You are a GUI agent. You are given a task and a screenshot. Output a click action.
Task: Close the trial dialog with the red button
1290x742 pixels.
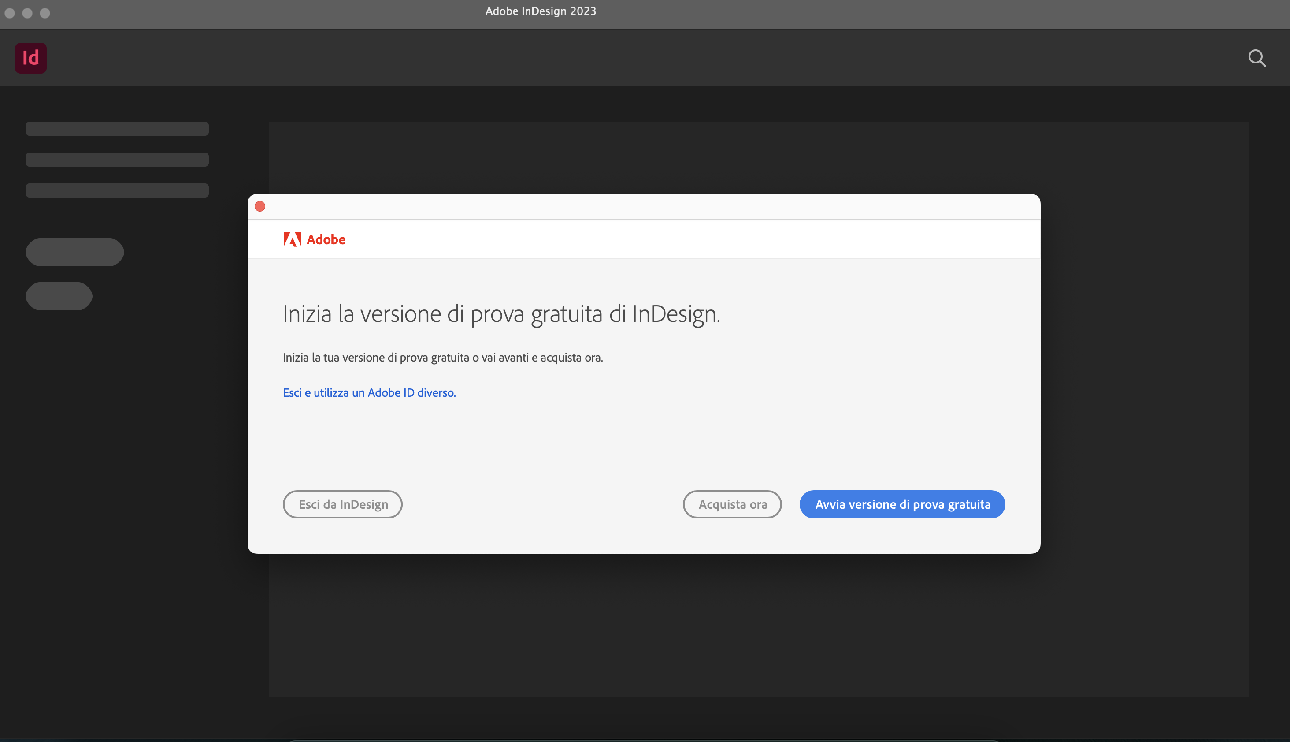[260, 206]
